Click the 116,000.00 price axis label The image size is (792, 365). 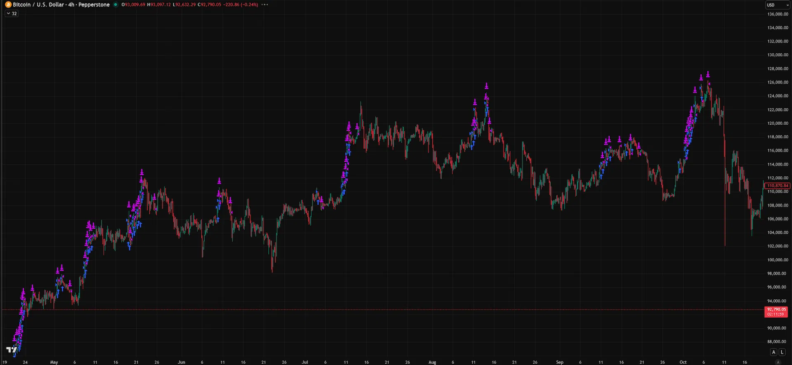tap(778, 151)
